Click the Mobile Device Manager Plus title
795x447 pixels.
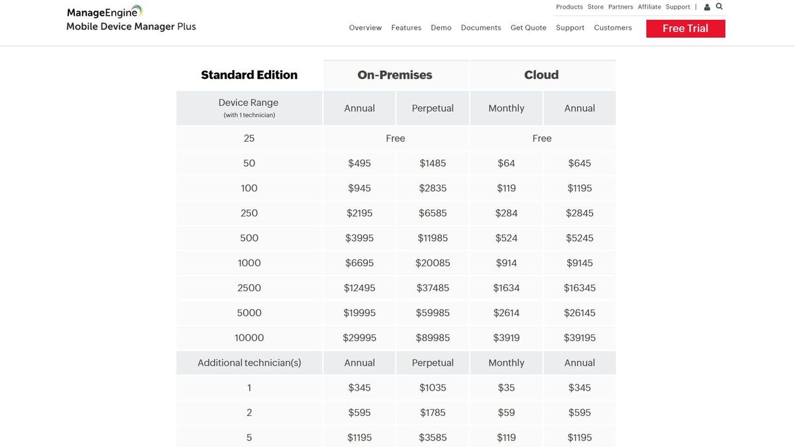tap(130, 26)
